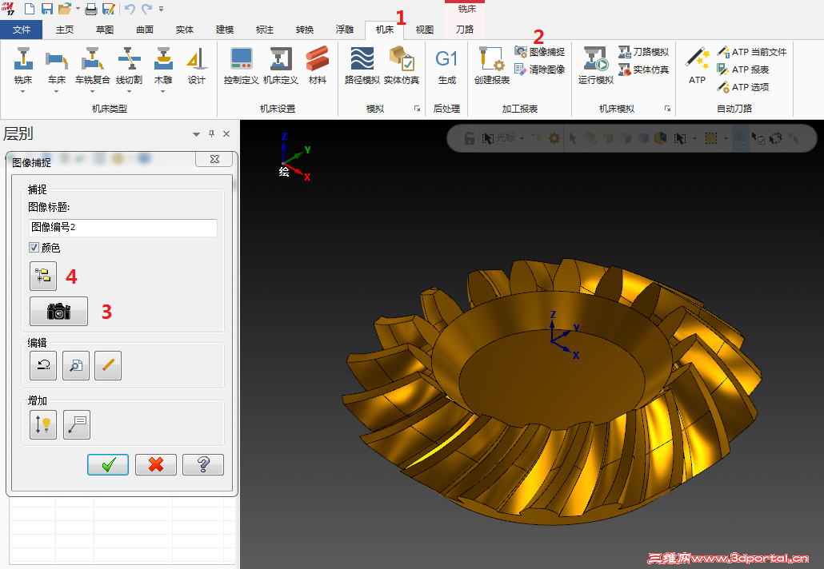Image resolution: width=824 pixels, height=569 pixels.
Task: Click the selection settings gear in viewport toolbar
Action: point(554,138)
